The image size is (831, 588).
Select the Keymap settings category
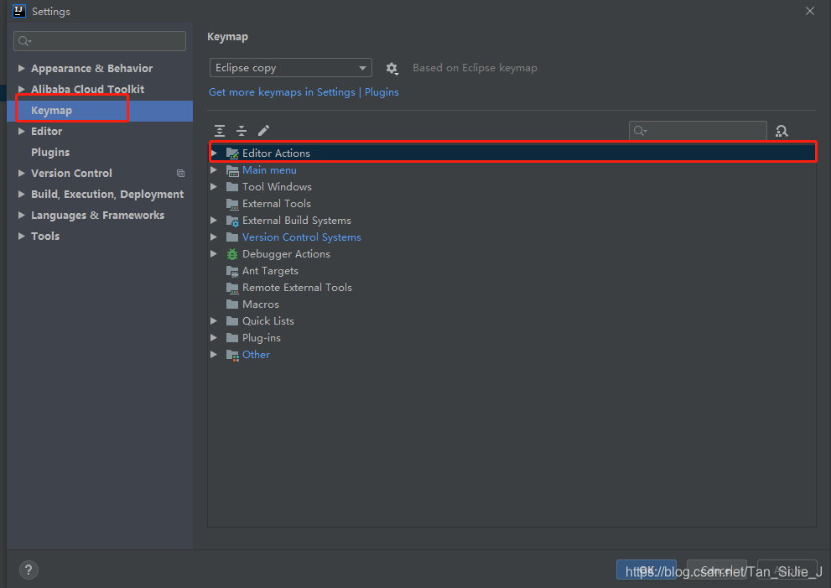(100, 111)
